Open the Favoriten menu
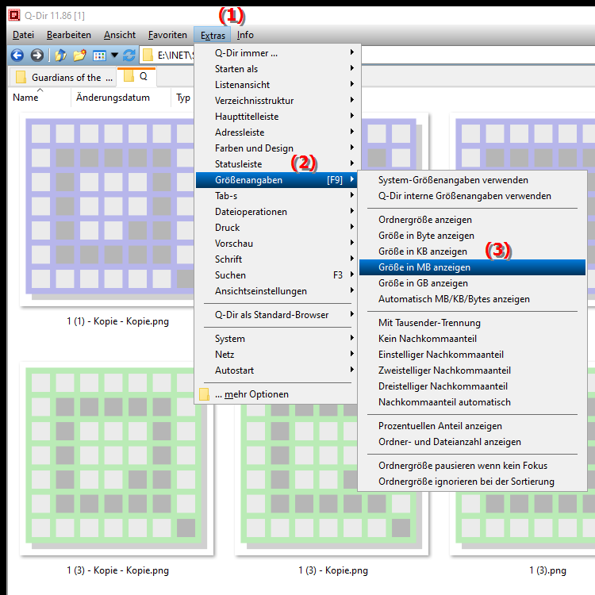The height and width of the screenshot is (595, 595). (x=167, y=35)
